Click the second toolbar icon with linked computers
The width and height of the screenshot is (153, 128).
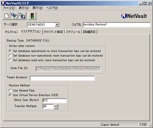click(14, 16)
